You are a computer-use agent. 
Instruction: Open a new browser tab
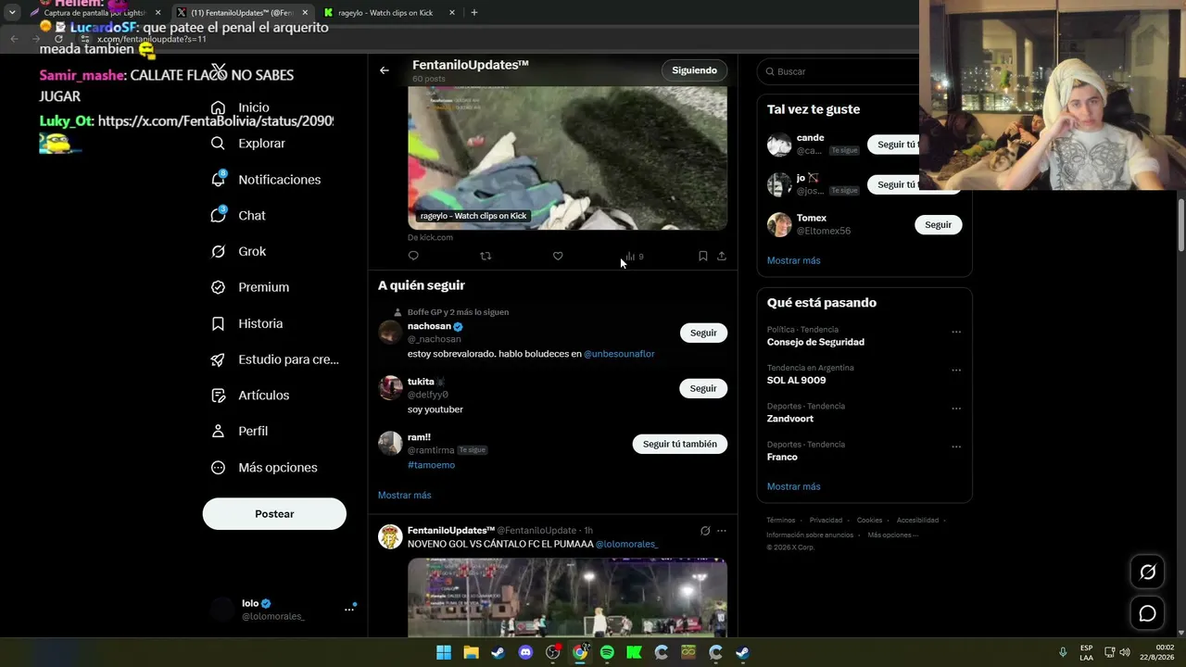[474, 13]
